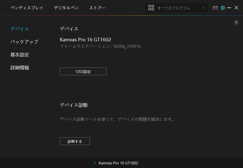Select バックアップ in the sidebar
This screenshot has width=243, height=168.
pyautogui.click(x=24, y=42)
